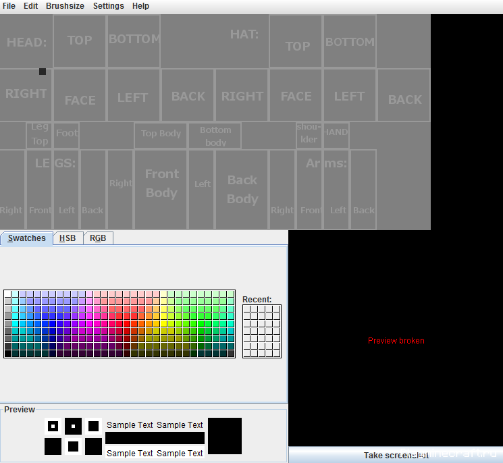Image resolution: width=503 pixels, height=463 pixels.
Task: Click the hat BACK region at the row's end
Action: click(x=404, y=95)
